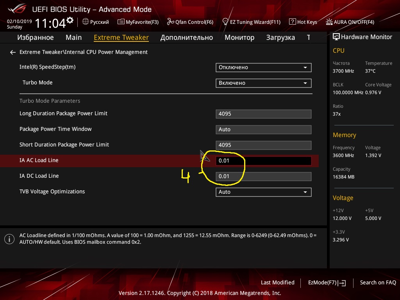Click the Hardware Monitor title

tap(366, 37)
